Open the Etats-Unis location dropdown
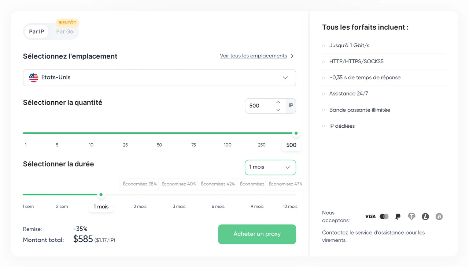 click(159, 78)
